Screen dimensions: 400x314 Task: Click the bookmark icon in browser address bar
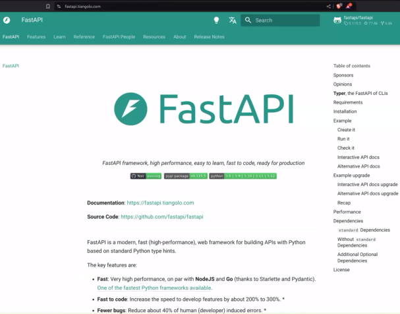pos(48,7)
